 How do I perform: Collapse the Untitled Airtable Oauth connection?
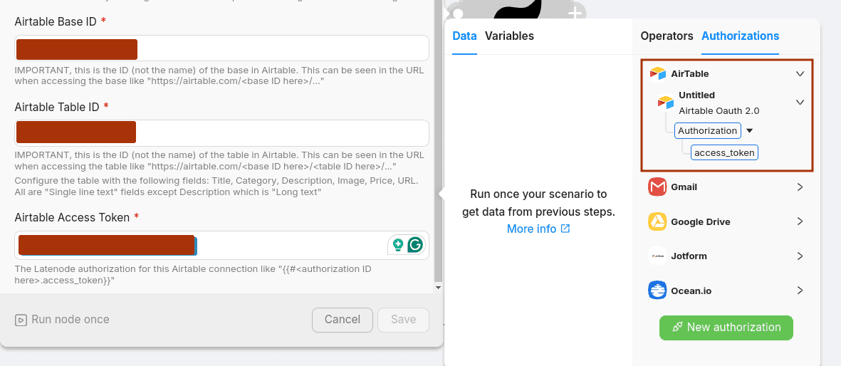click(x=800, y=103)
